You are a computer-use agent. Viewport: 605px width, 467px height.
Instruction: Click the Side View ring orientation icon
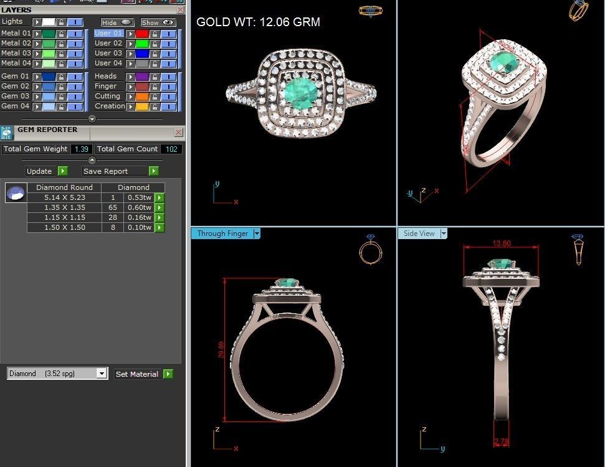coord(578,249)
